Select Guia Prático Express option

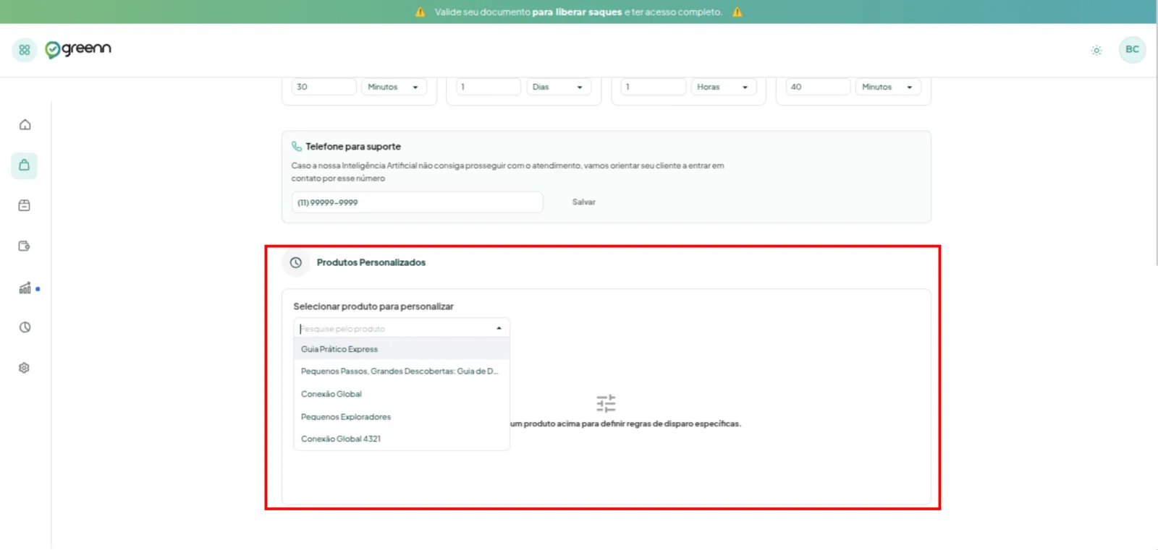402,349
